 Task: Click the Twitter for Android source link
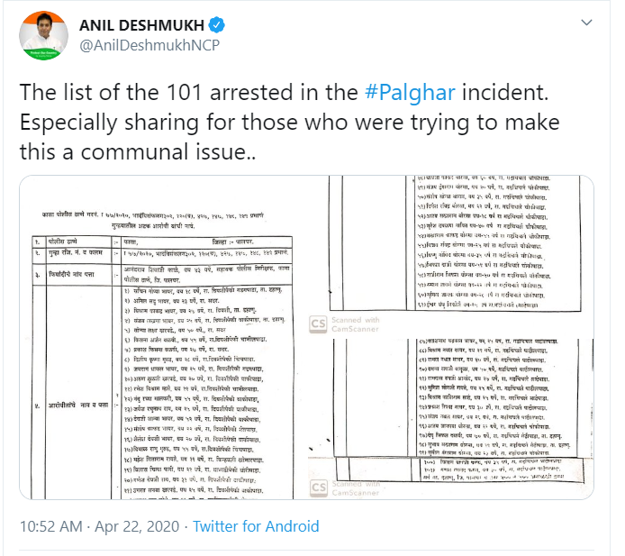tap(256, 526)
